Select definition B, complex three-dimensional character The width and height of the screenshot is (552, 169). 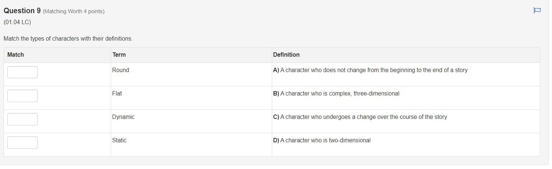[x=336, y=94]
